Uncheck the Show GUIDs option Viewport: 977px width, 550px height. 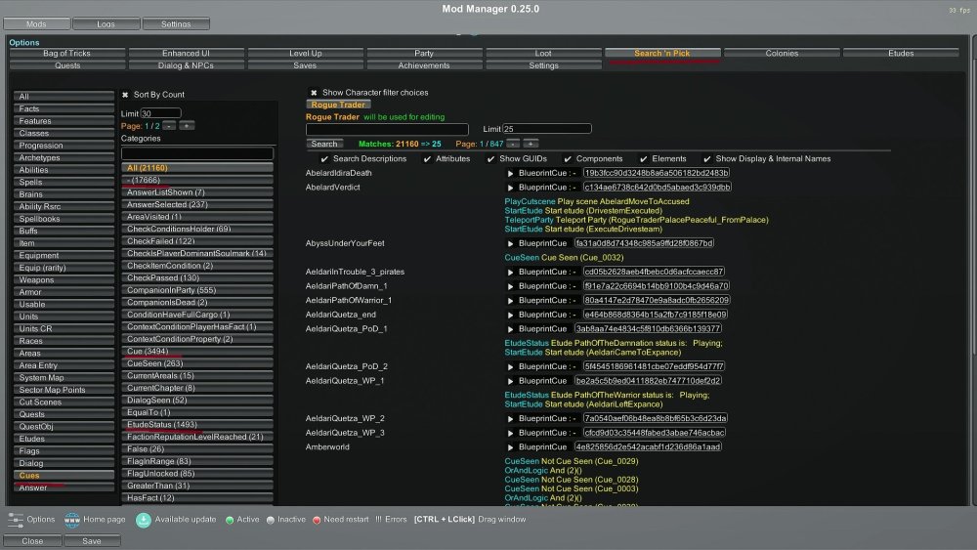[490, 158]
